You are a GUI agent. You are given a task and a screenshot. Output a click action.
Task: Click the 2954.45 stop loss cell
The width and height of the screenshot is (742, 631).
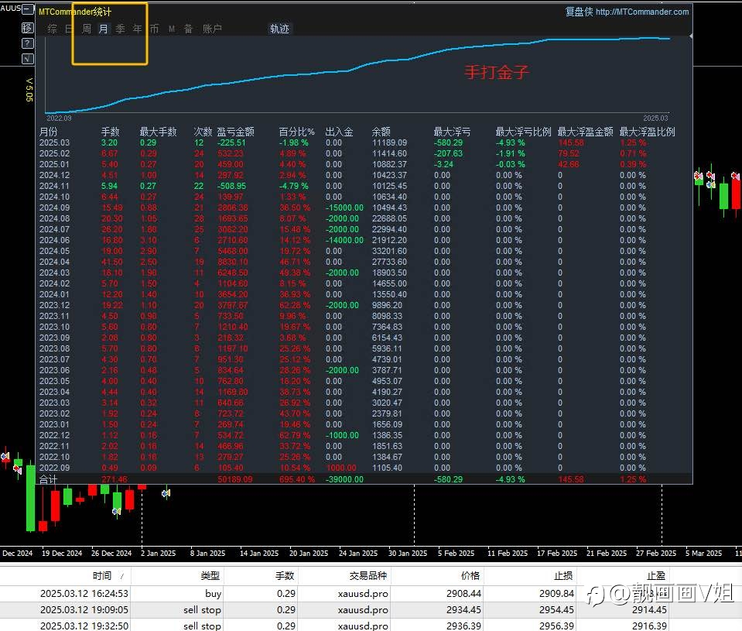(556, 610)
